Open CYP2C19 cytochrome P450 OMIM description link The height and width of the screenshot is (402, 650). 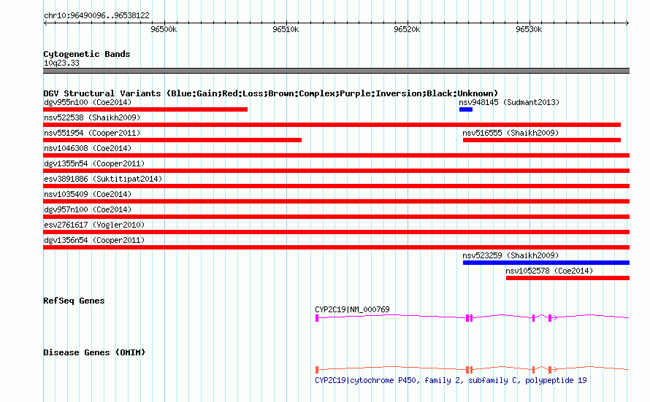point(451,380)
